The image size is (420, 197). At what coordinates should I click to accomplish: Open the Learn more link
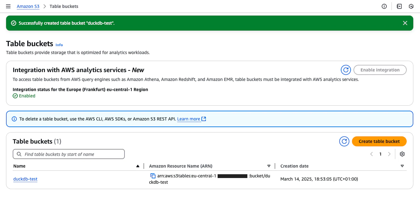189,119
